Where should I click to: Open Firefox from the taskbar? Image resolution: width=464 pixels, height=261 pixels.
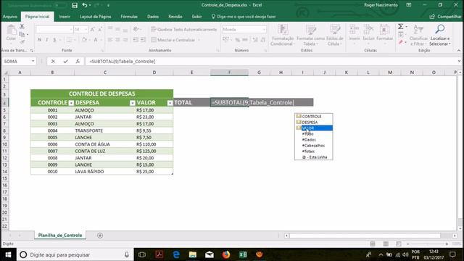[x=226, y=254]
